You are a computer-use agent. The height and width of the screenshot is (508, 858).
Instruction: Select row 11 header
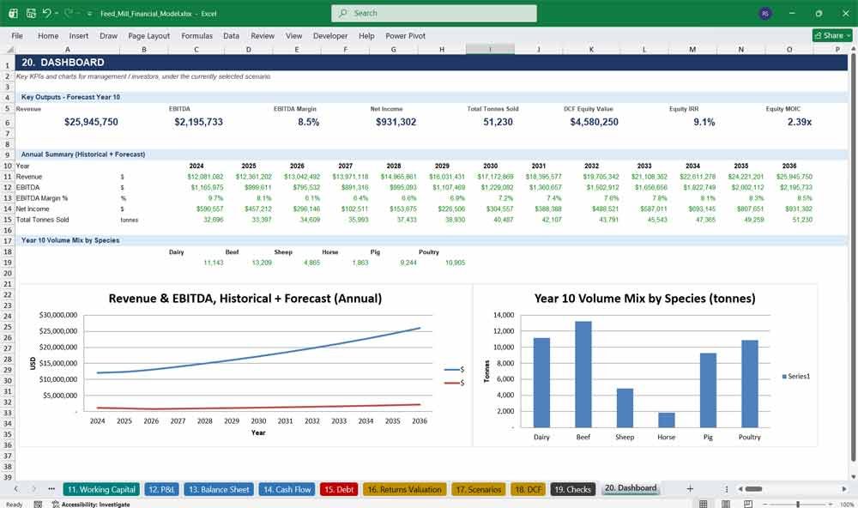click(x=8, y=176)
